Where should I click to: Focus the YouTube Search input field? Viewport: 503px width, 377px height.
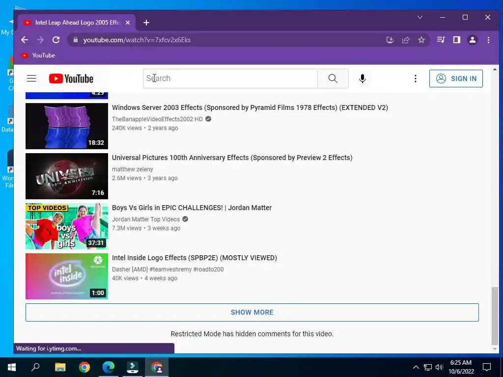point(230,78)
